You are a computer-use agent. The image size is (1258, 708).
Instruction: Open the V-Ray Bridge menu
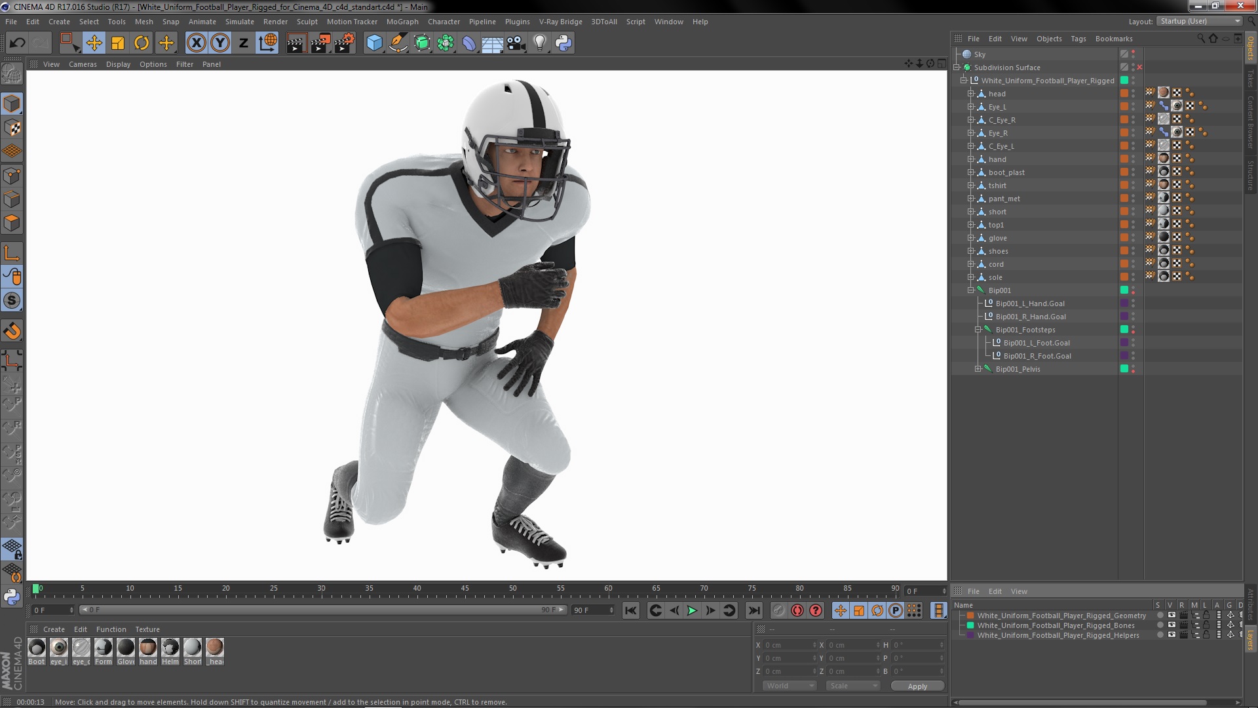point(560,22)
